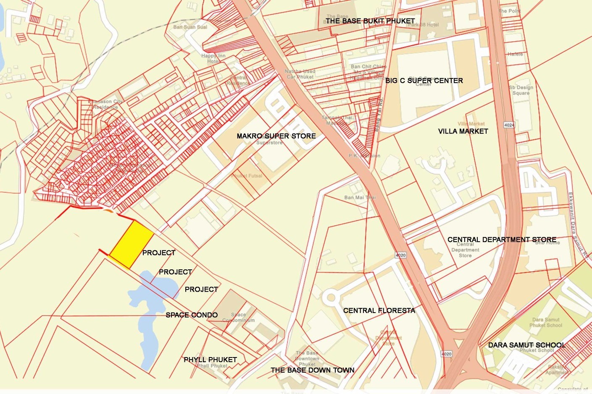
Task: Click the Park 38 Hotel label
Action: click(x=423, y=25)
